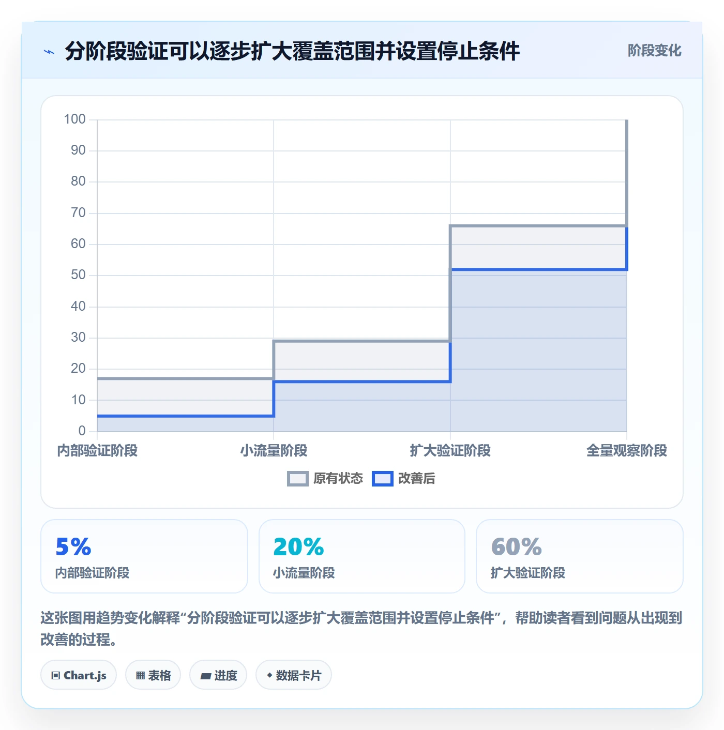Toggle the 改善后 legend swatch
The image size is (724, 730).
click(x=382, y=479)
